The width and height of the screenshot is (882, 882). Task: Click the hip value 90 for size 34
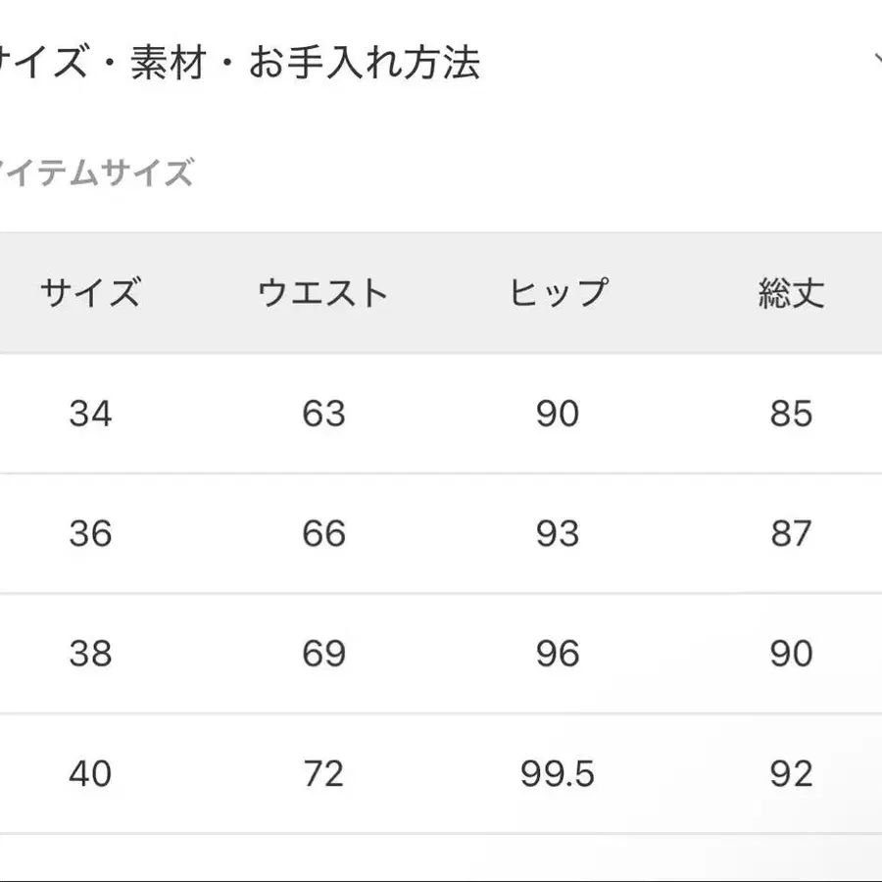559,414
